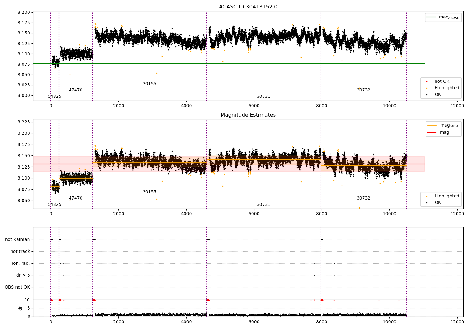Click OBSID label 54825 in the middle plot

(x=55, y=205)
